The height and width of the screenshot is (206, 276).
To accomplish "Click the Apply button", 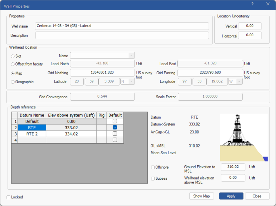I will click(x=231, y=196).
